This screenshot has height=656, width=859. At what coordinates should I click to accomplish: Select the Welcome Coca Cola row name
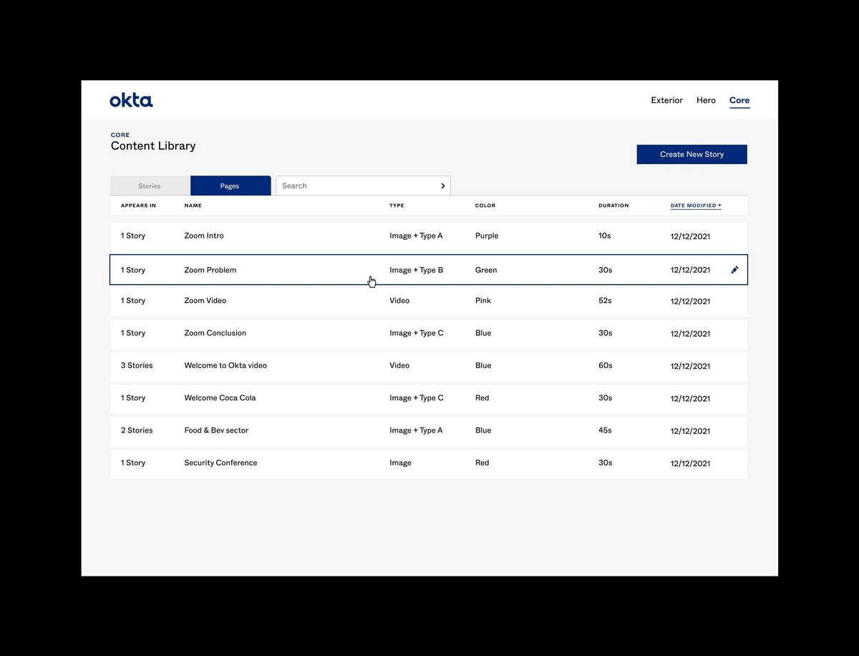coord(220,398)
